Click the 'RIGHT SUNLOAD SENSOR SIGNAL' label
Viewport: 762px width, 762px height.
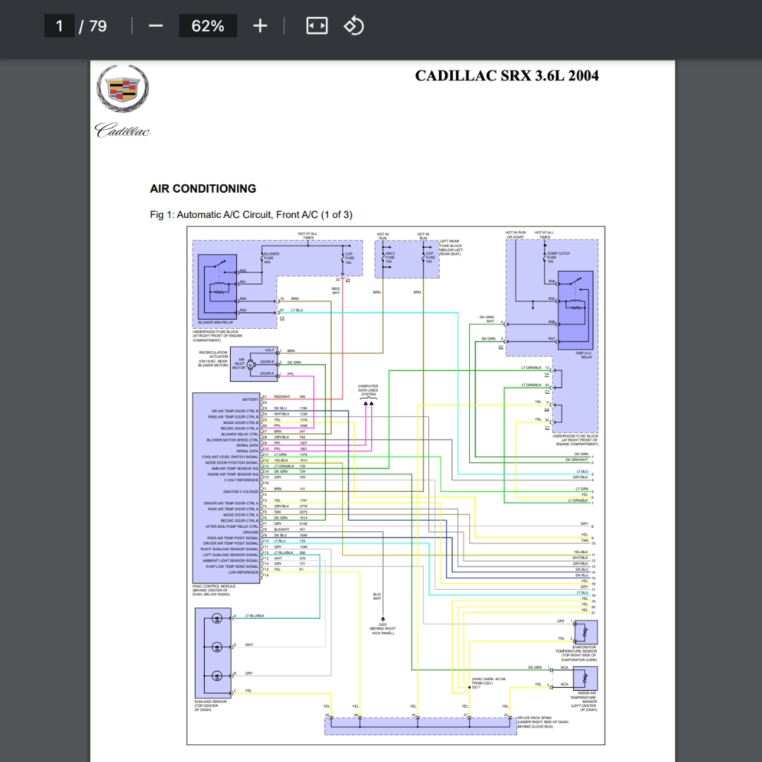pos(229,549)
